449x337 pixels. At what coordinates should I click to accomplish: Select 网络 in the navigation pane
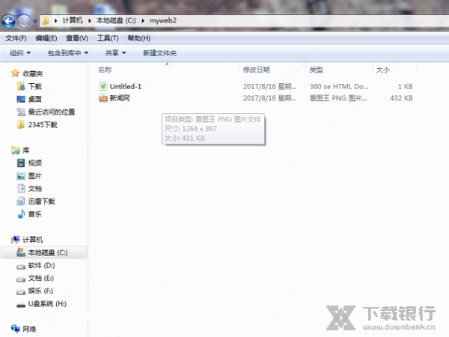pos(28,328)
